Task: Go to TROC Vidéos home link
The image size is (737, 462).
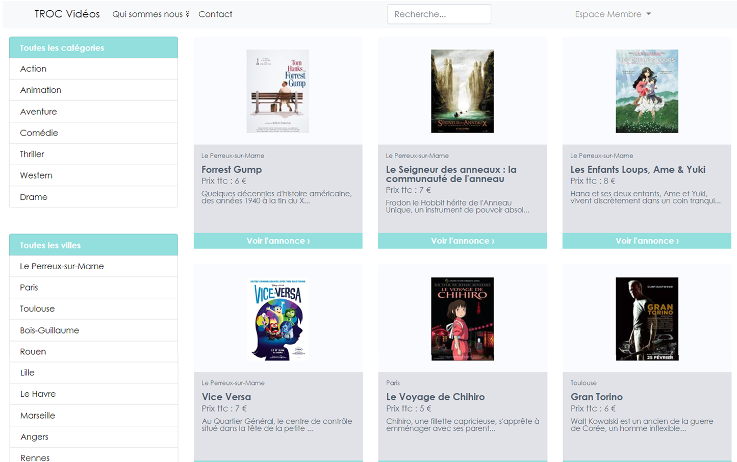Action: point(67,14)
